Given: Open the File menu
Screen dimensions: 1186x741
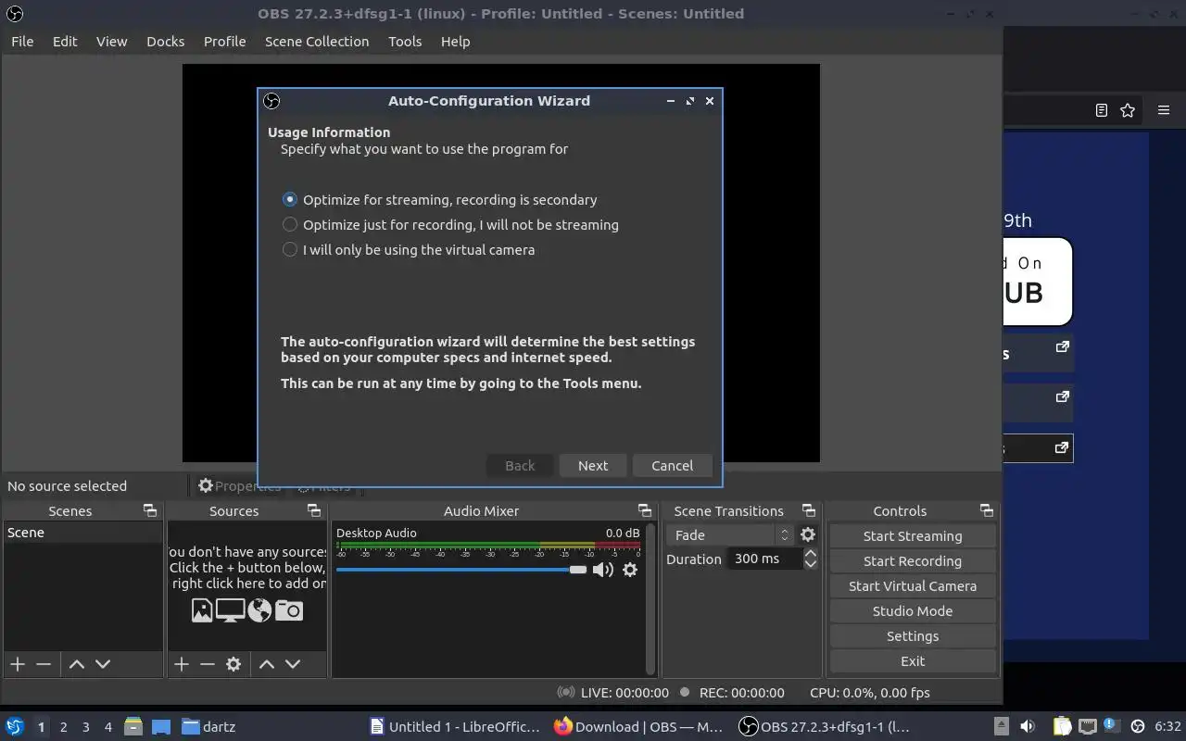Looking at the screenshot, I should [22, 41].
